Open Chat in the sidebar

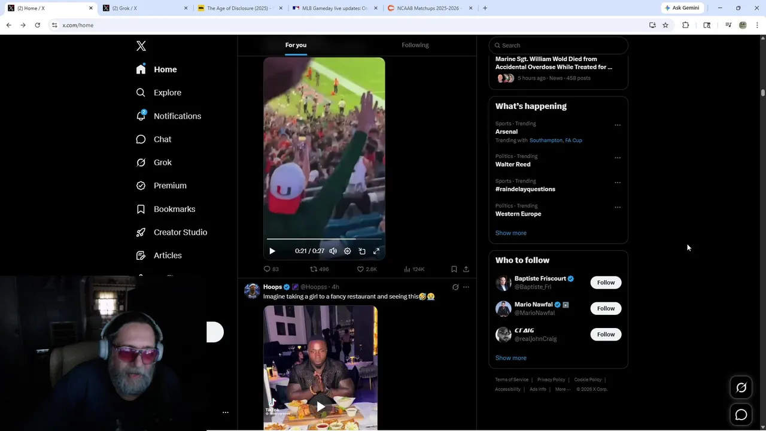(x=154, y=139)
